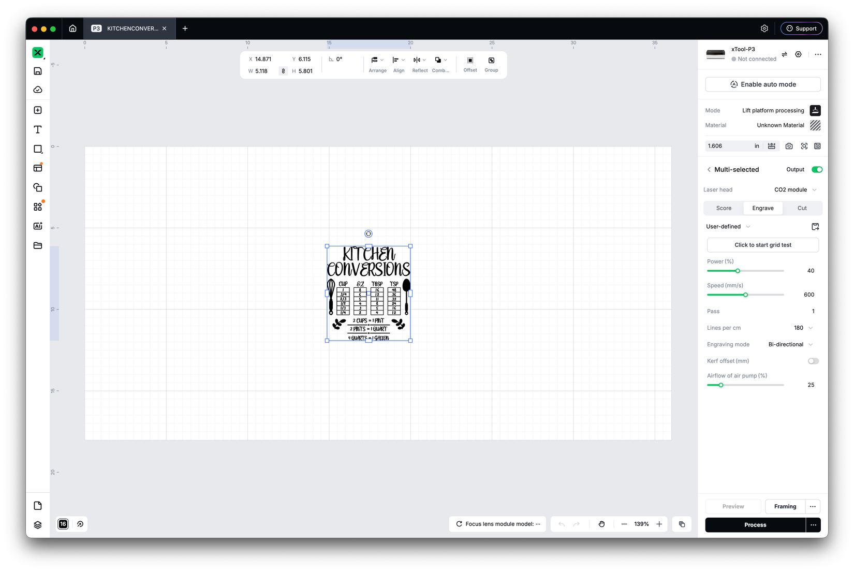Image resolution: width=854 pixels, height=572 pixels.
Task: Toggle the aspect ratio lock
Action: click(283, 71)
